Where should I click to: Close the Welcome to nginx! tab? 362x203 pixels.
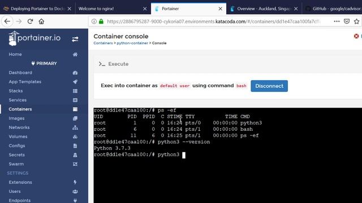click(145, 9)
